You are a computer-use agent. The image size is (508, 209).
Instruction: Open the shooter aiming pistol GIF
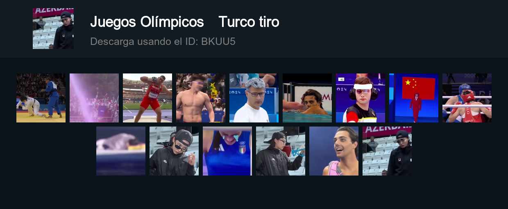pyautogui.click(x=281, y=151)
